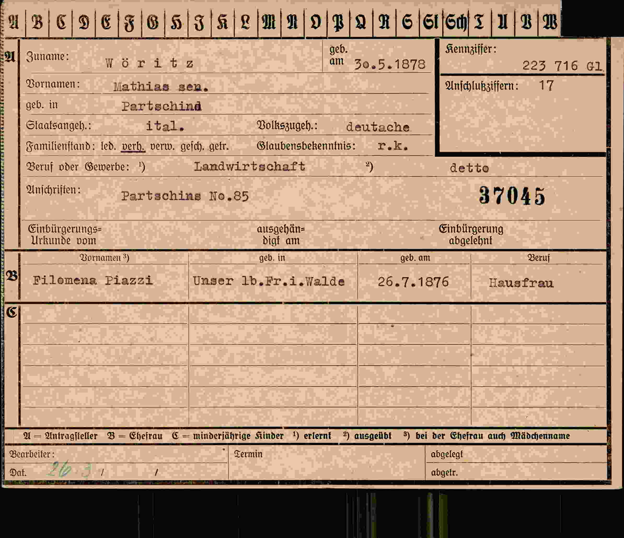Click the 'Kennziffer:' label
The width and height of the screenshot is (624, 538).
[x=471, y=49]
